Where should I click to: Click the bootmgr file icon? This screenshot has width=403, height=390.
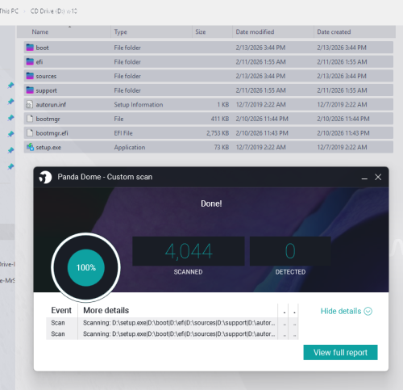pos(30,119)
